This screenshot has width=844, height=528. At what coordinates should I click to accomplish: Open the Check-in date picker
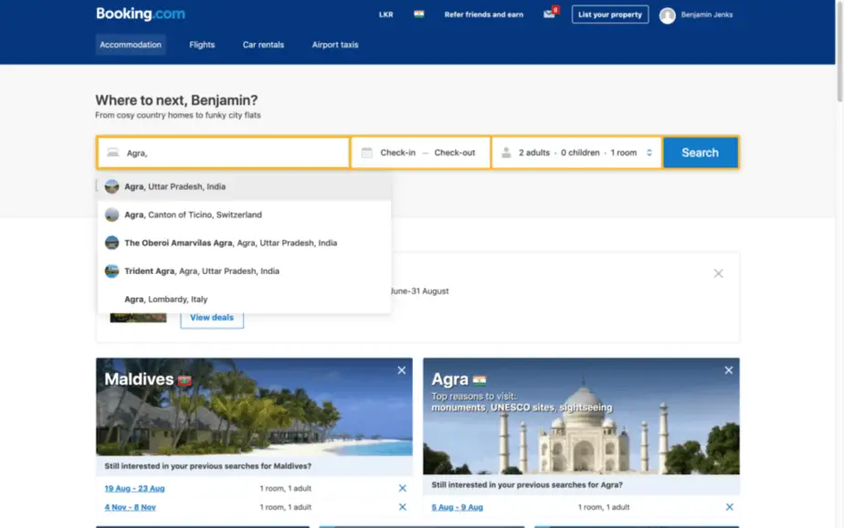[397, 153]
